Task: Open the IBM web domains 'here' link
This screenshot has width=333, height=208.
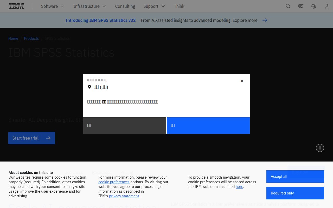Action: tap(239, 187)
